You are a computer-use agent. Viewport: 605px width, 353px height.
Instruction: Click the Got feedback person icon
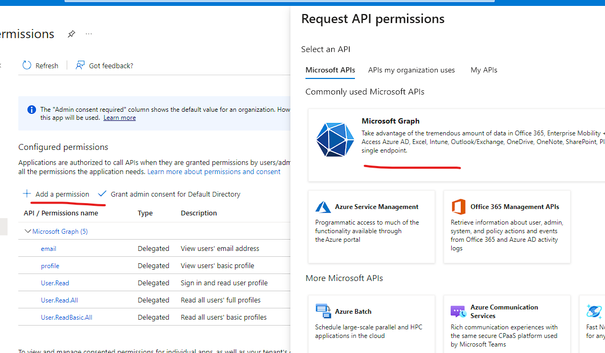(x=80, y=65)
